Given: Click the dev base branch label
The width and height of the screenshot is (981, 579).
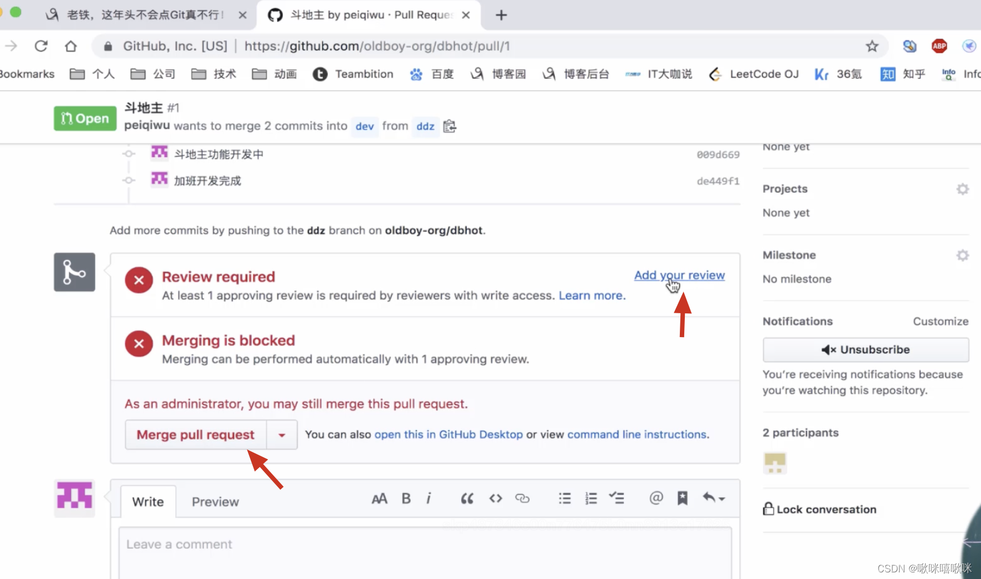Looking at the screenshot, I should pyautogui.click(x=364, y=126).
